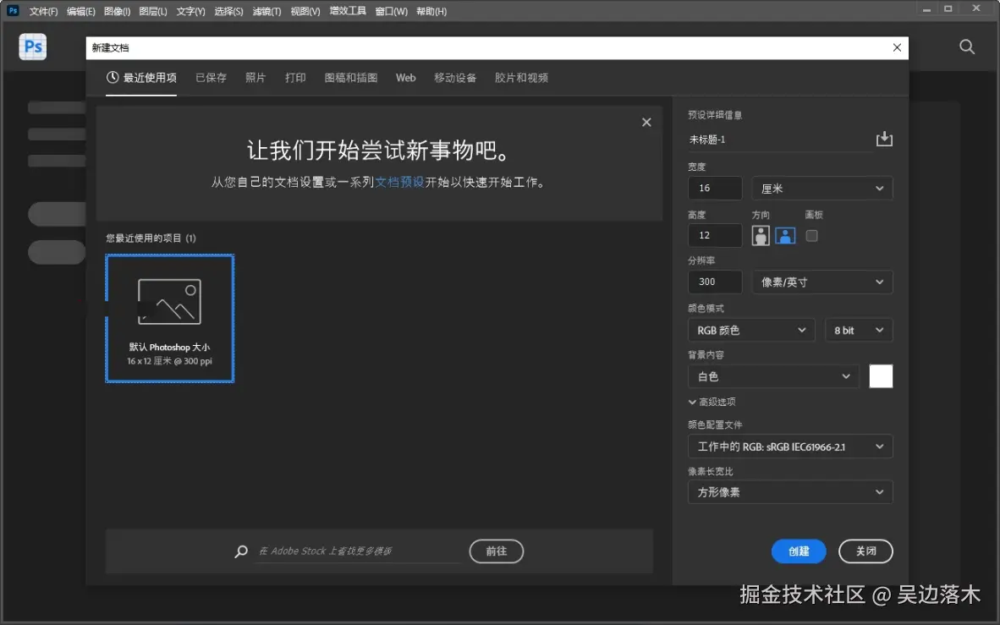Open the 编辑(E) menu
1000x625 pixels.
81,11
